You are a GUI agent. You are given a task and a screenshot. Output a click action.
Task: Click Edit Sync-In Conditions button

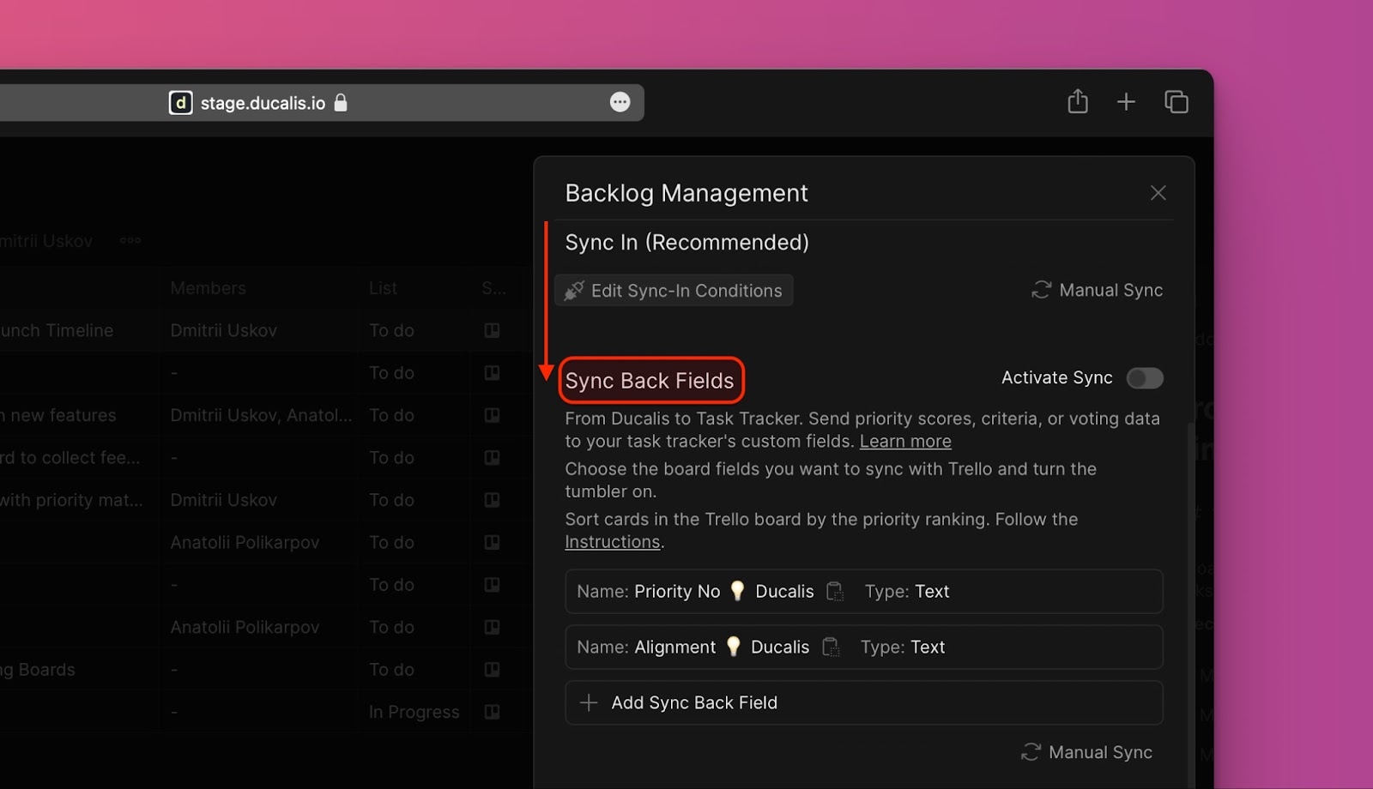tap(674, 291)
